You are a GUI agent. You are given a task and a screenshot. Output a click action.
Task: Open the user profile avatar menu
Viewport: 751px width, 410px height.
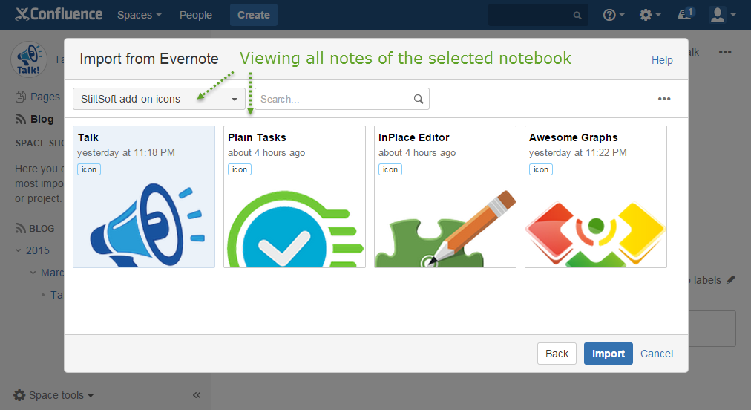[x=721, y=15]
